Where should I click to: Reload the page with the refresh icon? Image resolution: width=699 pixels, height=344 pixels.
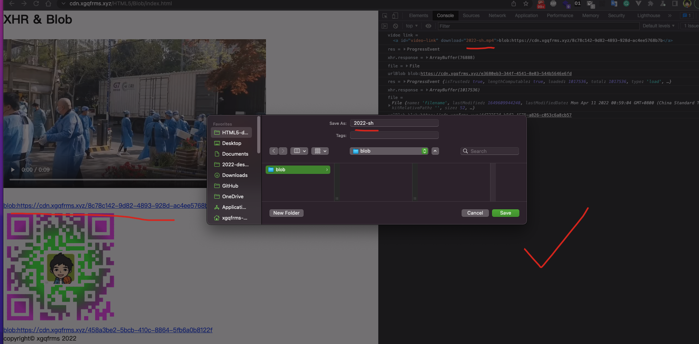click(36, 3)
